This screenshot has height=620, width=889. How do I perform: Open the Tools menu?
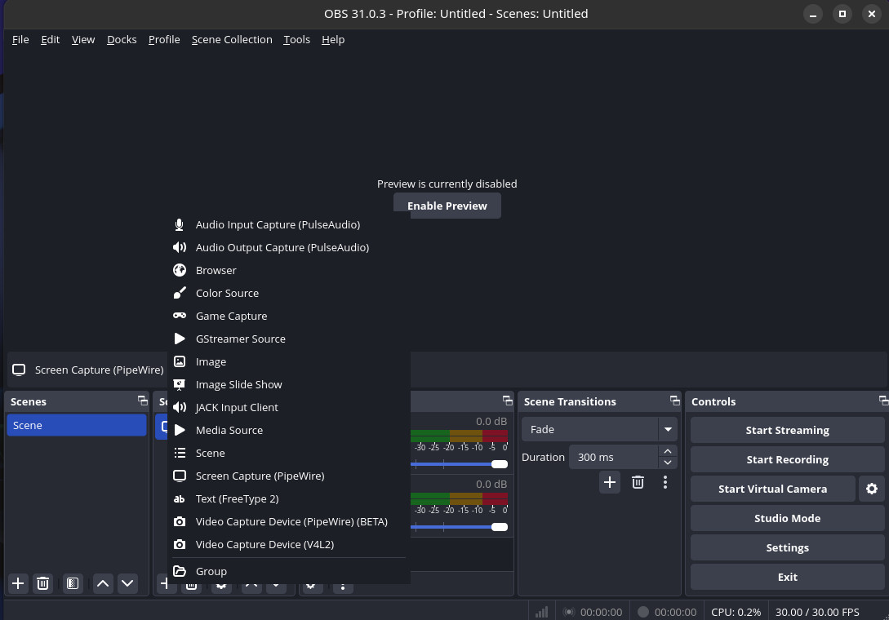point(296,39)
